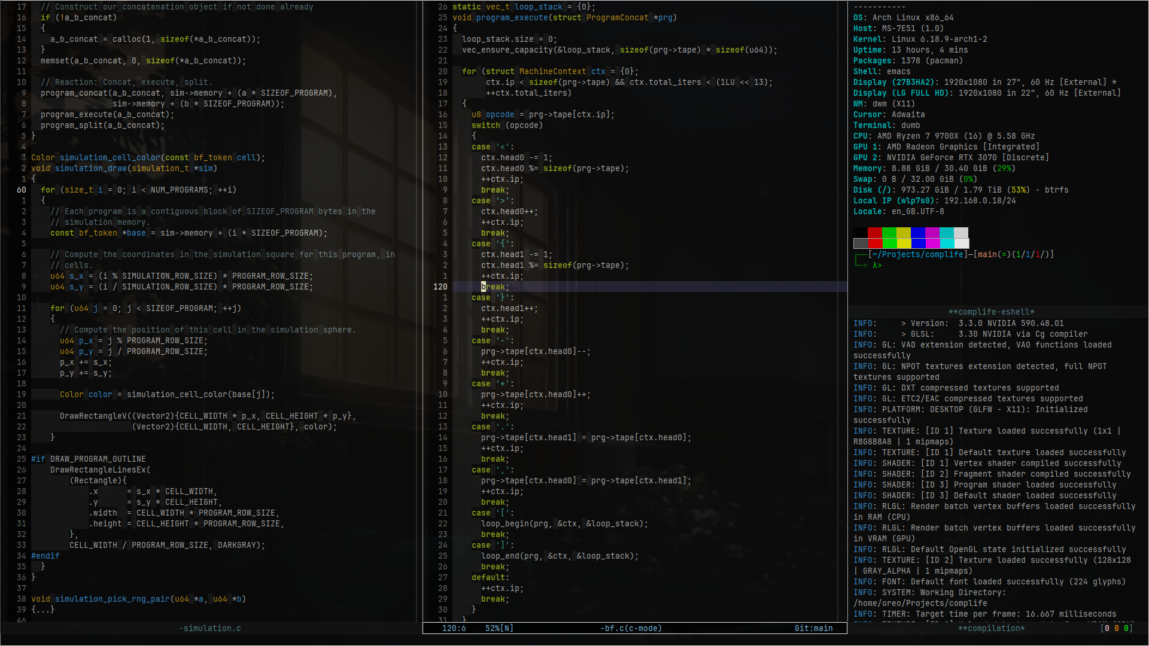Select the cyan swatch in the color palette
Viewport: 1149px width, 646px height.
click(x=947, y=235)
